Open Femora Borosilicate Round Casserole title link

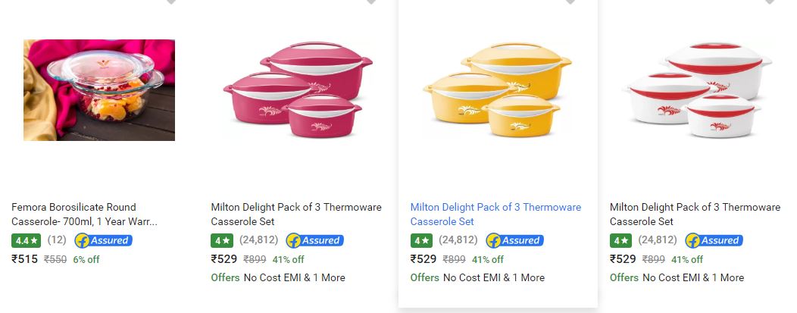point(84,214)
